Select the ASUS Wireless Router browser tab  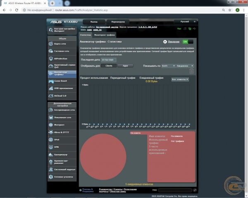coord(25,3)
